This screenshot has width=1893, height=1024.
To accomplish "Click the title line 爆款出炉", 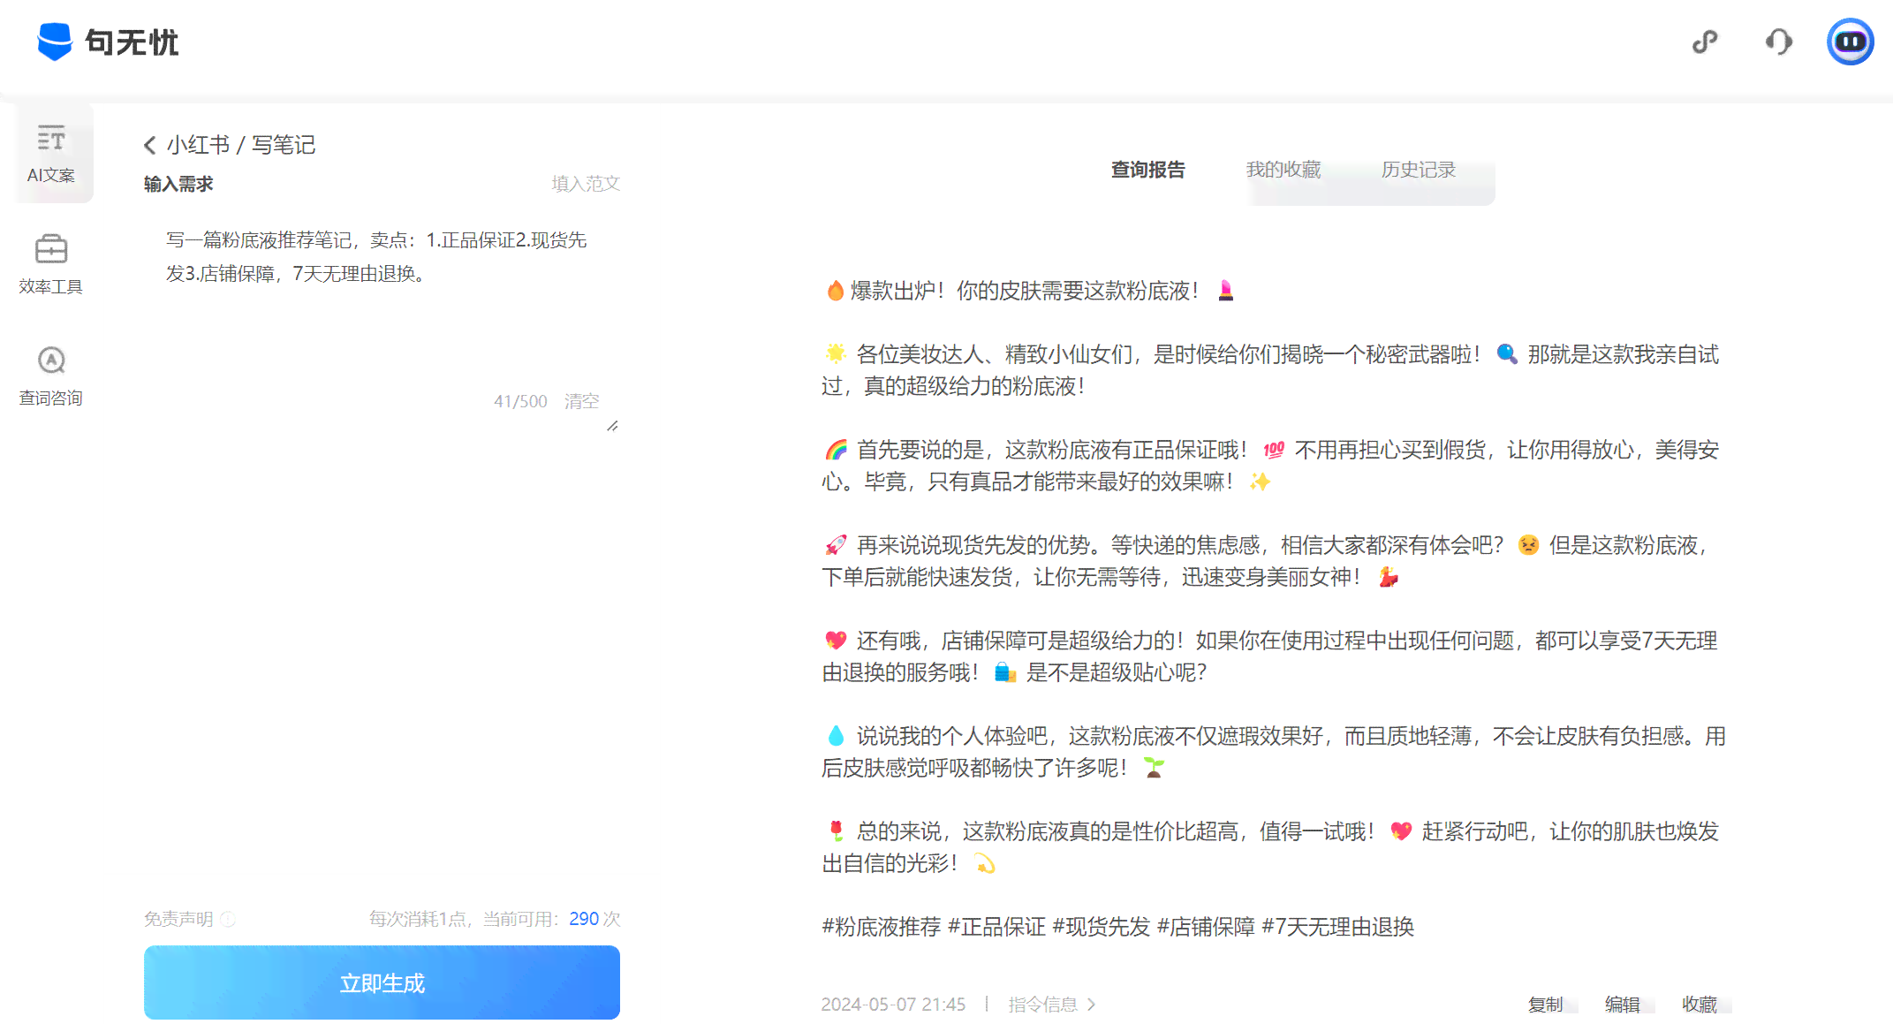I will 1028,291.
